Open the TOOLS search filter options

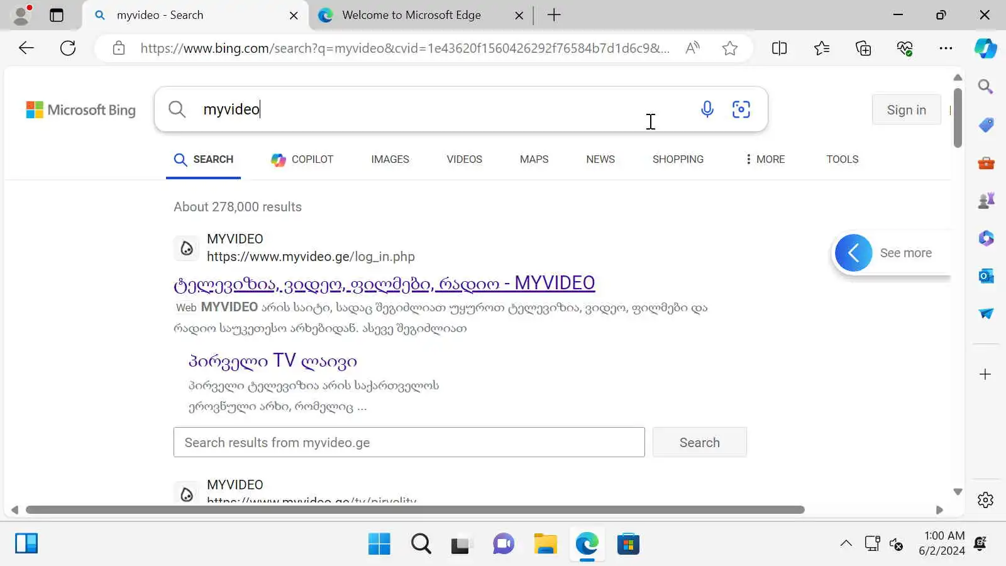coord(842,160)
